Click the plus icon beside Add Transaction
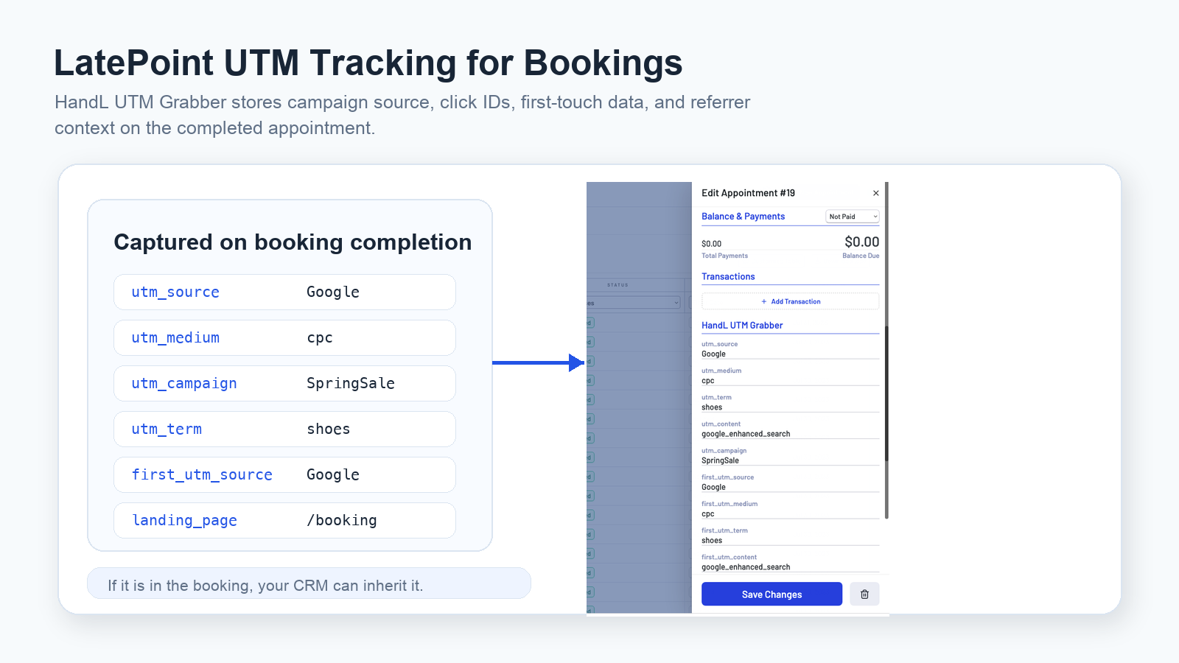The image size is (1179, 663). [x=763, y=301]
